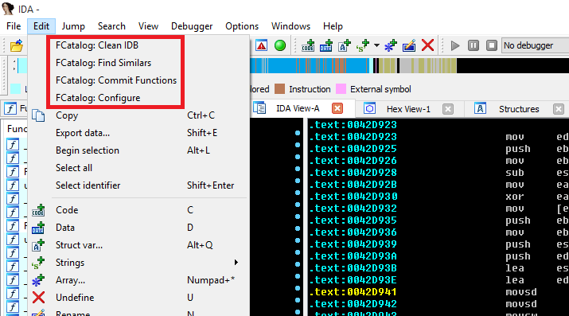Open the No debugger selection dropdown
This screenshot has height=316, width=569.
536,45
